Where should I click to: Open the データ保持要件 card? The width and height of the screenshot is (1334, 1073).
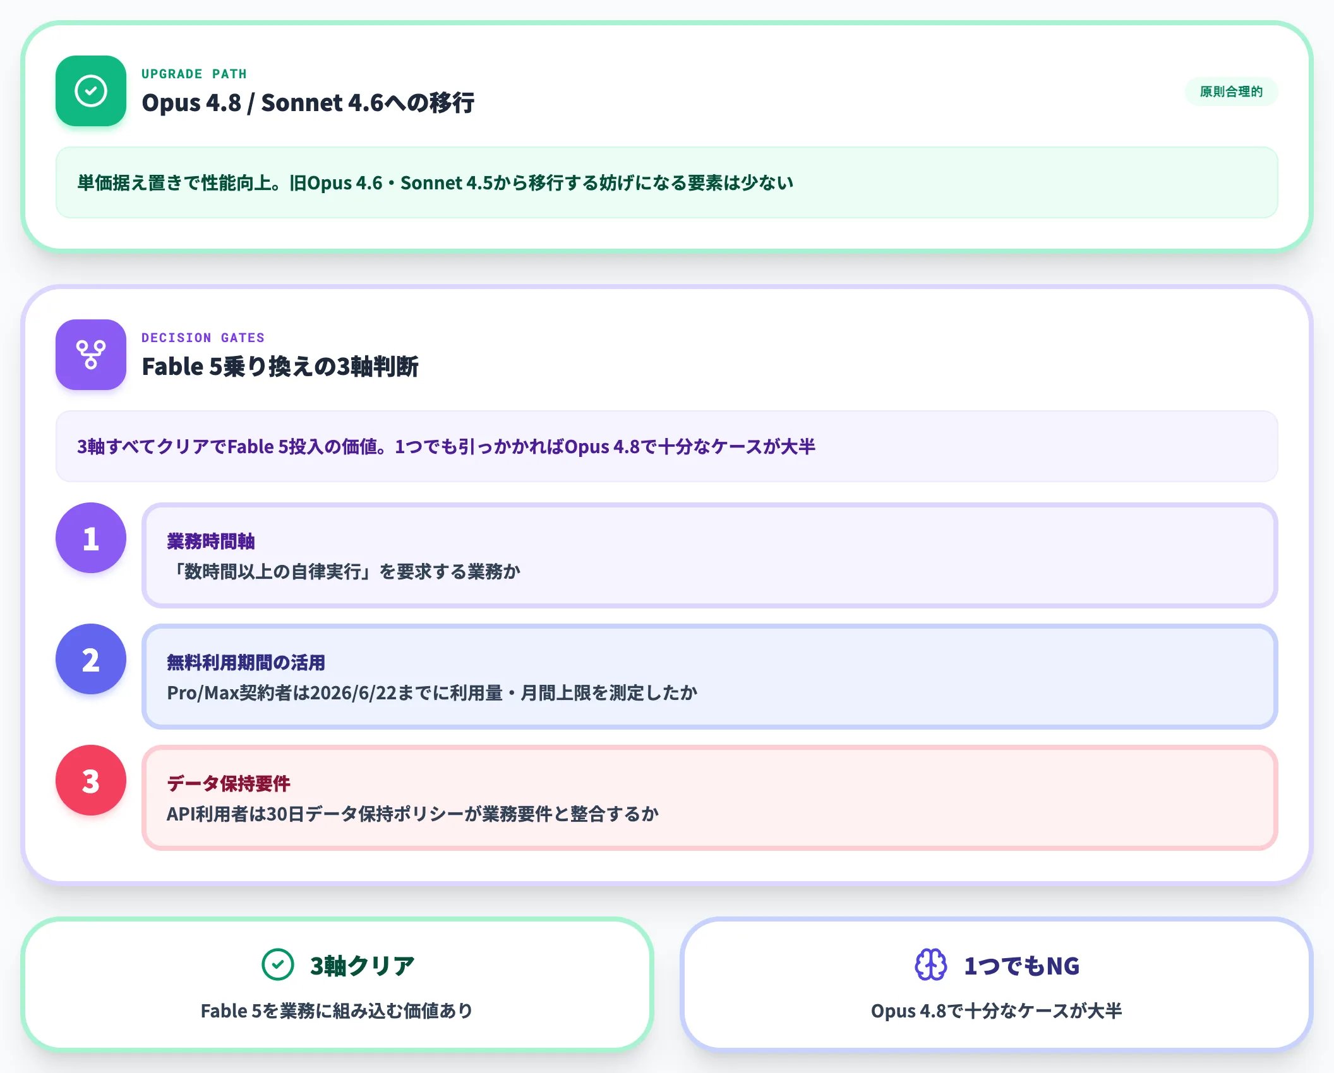click(710, 798)
